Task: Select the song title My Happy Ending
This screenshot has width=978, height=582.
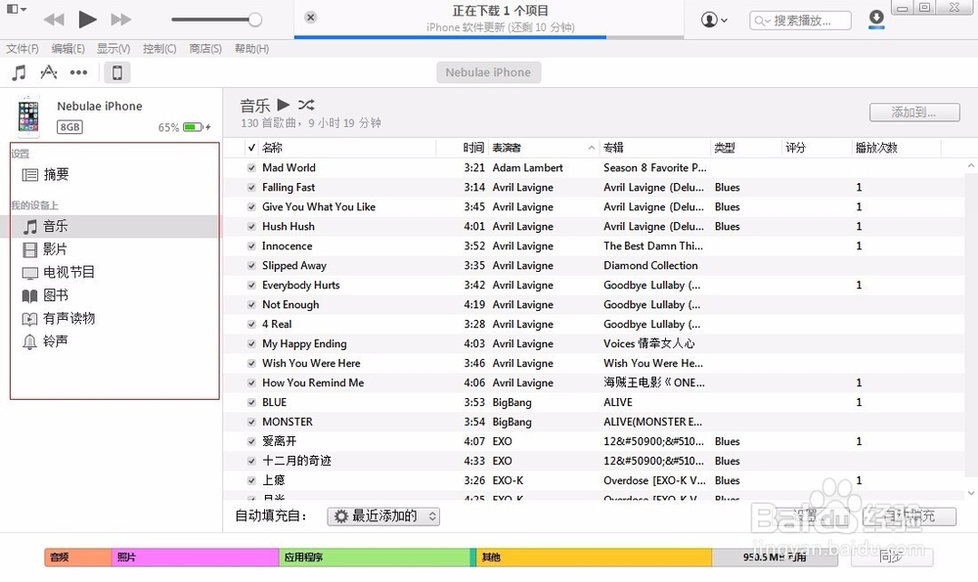Action: tap(304, 343)
